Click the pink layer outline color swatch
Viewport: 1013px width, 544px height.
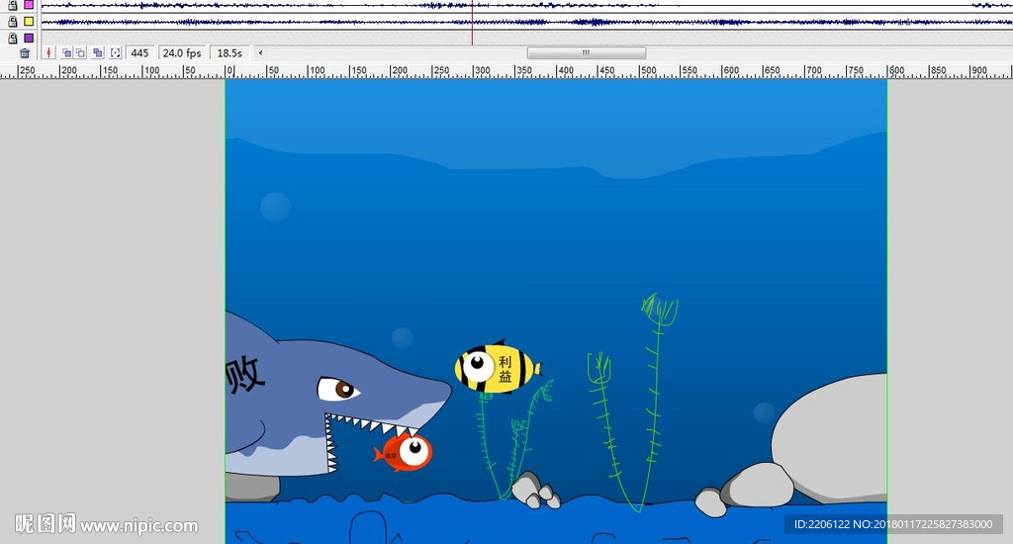(x=29, y=5)
